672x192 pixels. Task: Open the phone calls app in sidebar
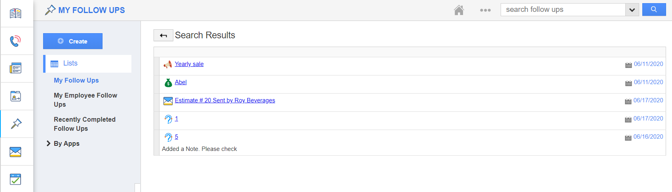point(16,41)
